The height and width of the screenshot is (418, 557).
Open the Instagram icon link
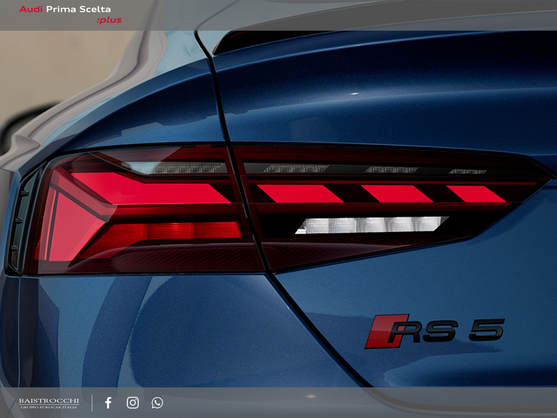(133, 403)
